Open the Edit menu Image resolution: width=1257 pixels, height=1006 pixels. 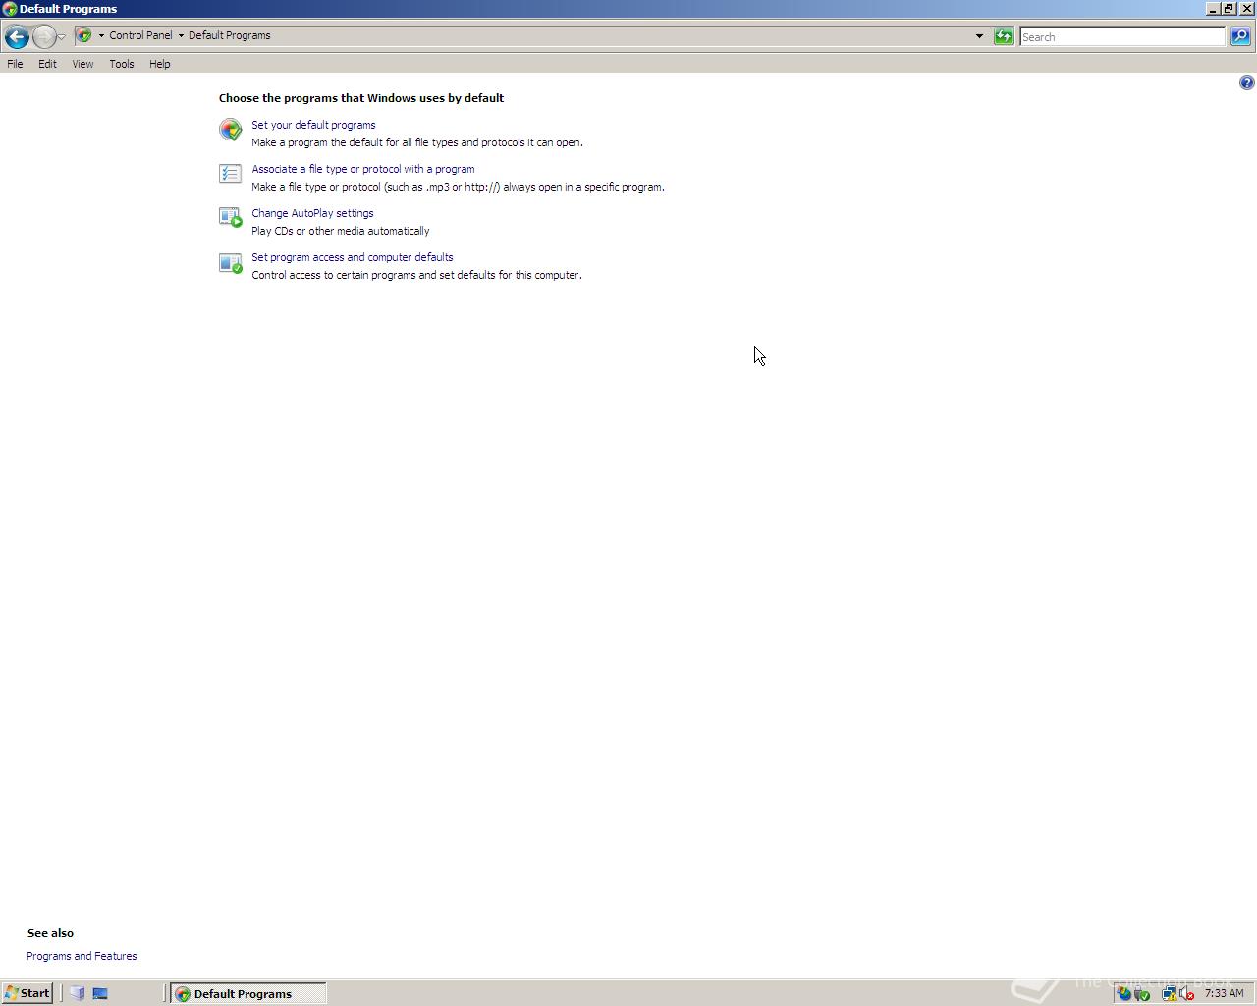point(47,64)
